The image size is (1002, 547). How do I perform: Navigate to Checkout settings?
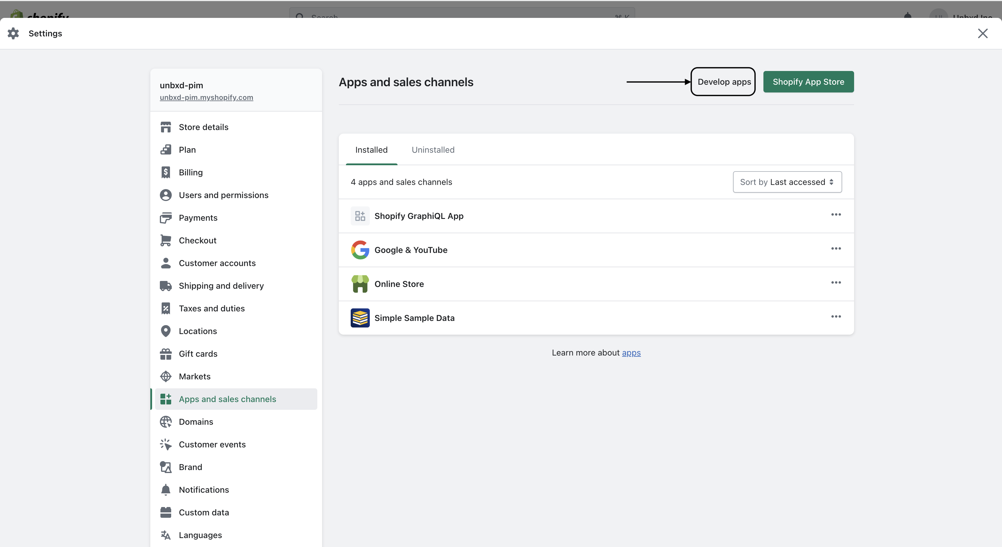236,240
